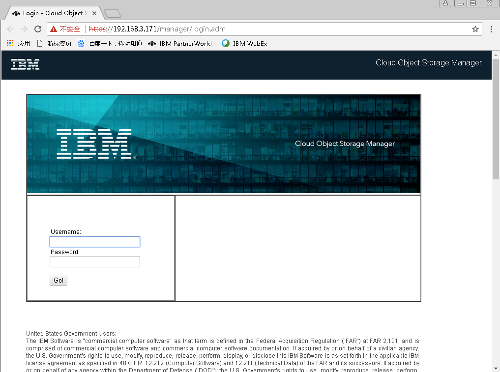Click the 不安全 security label
The height and width of the screenshot is (372, 500).
pyautogui.click(x=70, y=29)
